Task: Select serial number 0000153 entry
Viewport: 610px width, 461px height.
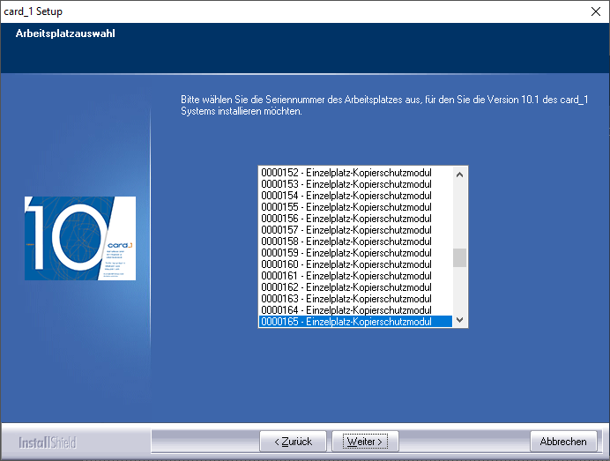Action: [x=346, y=183]
